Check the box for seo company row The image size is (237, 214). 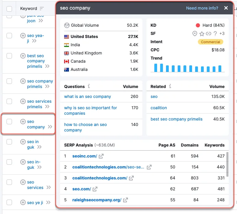(x=10, y=122)
